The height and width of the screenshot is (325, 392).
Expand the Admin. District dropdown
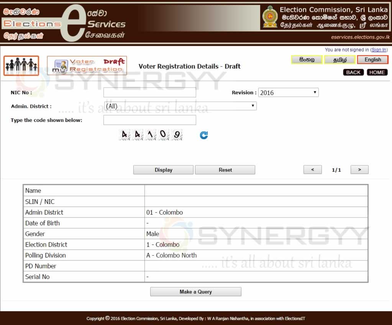(x=180, y=106)
